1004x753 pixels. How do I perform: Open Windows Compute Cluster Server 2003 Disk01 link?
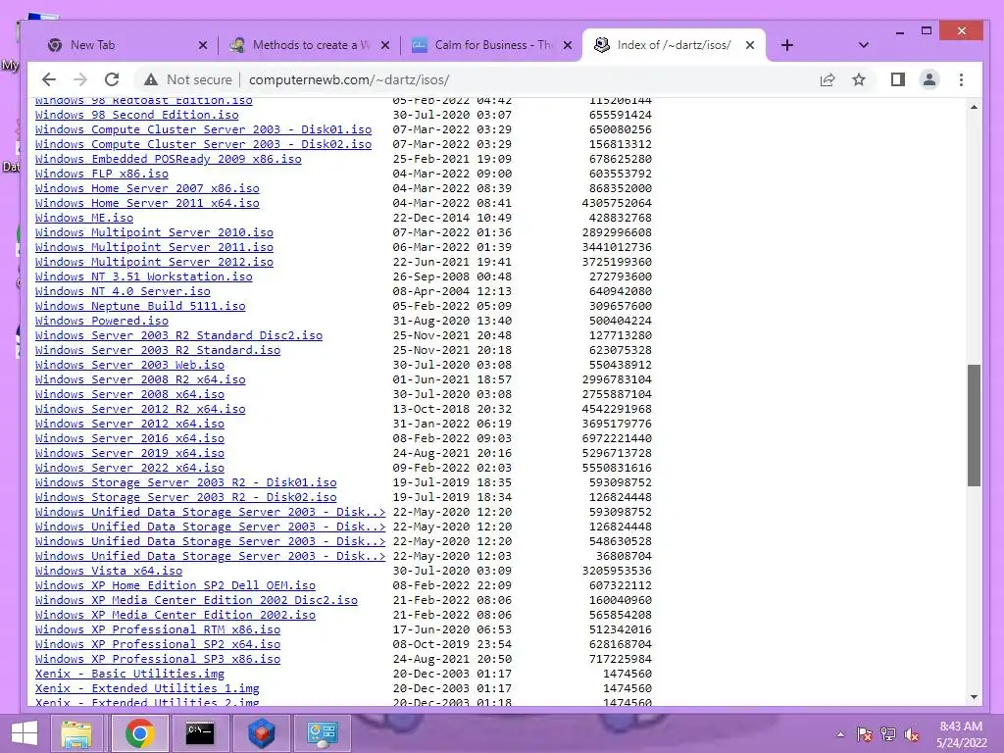203,129
